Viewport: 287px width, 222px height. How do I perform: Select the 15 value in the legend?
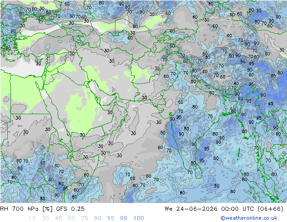tap(32, 218)
